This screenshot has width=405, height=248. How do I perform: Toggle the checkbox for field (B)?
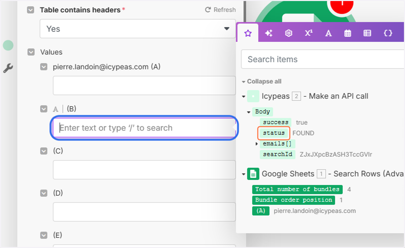(44, 109)
